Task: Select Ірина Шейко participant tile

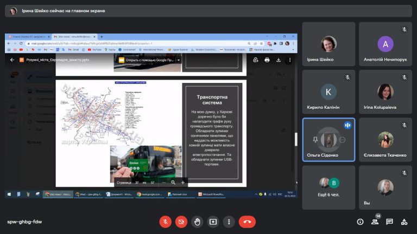Action: coord(328,44)
